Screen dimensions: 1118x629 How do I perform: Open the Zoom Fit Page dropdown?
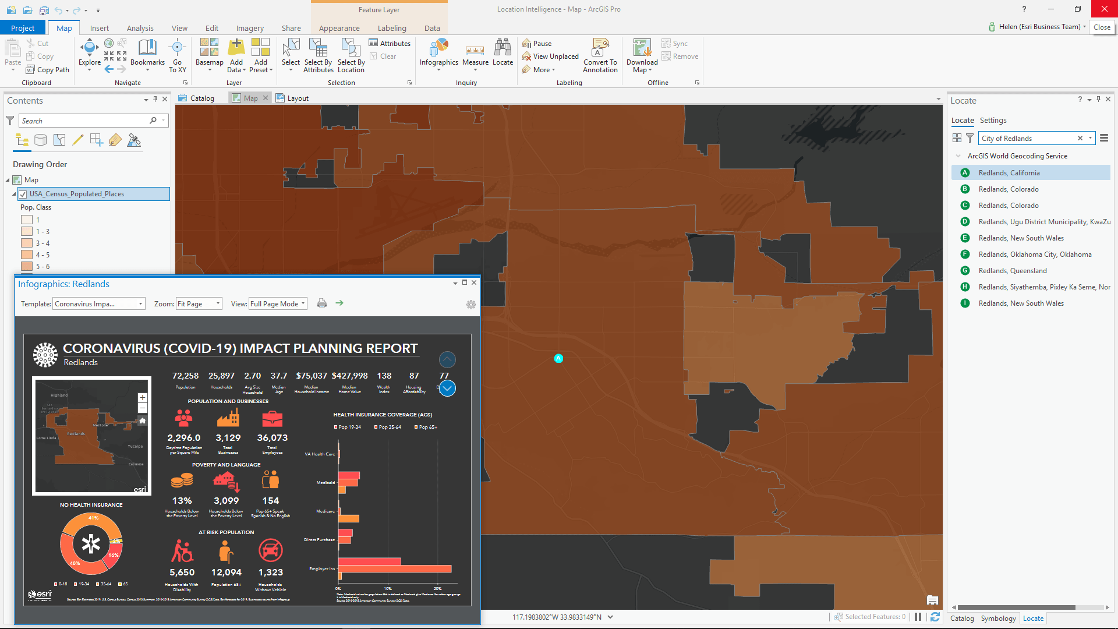(218, 304)
